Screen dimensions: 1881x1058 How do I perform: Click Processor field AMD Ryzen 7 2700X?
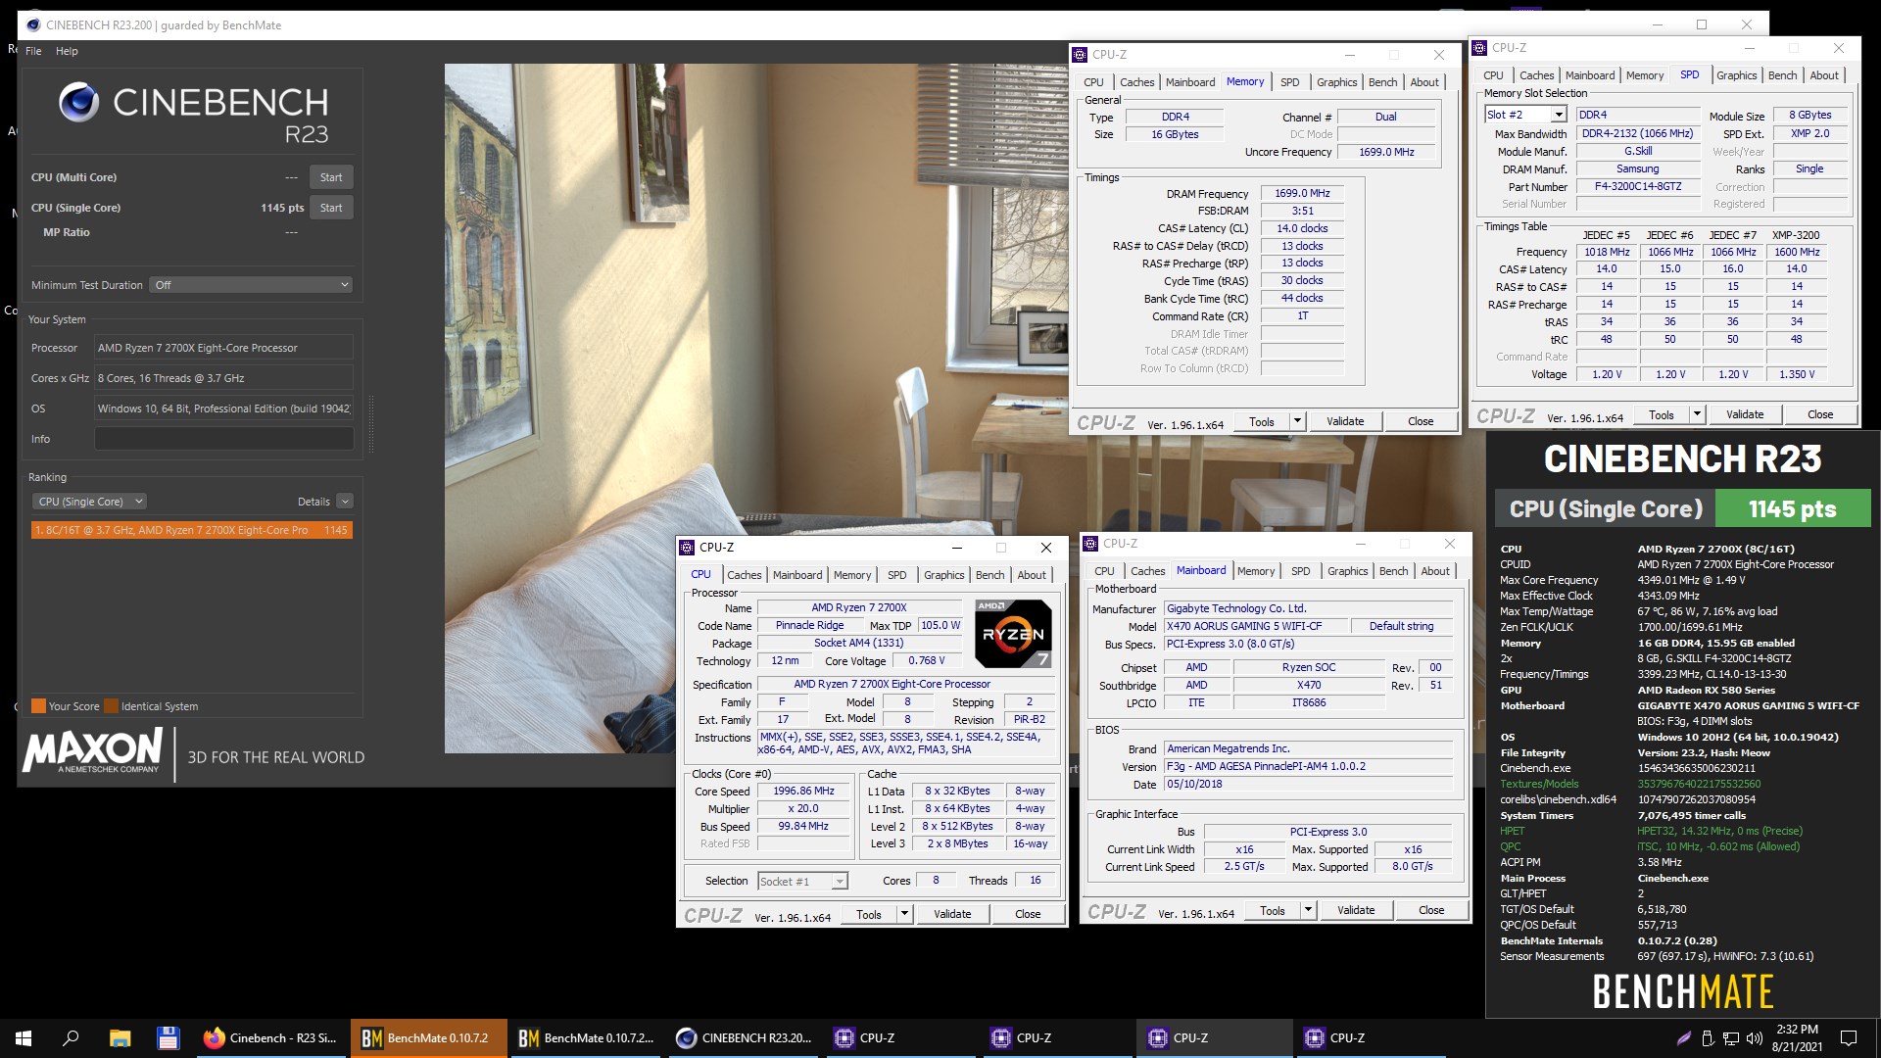[x=224, y=348]
